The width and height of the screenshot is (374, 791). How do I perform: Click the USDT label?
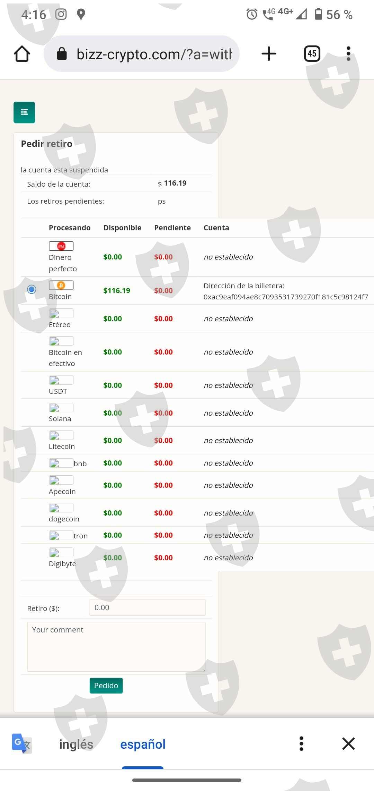[58, 391]
